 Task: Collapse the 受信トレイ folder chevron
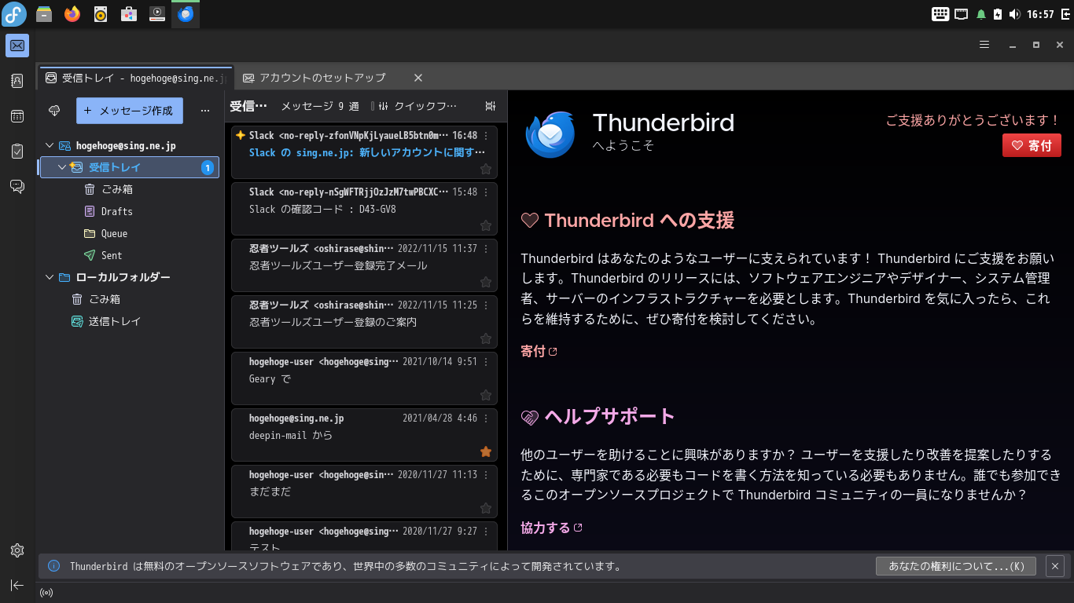coord(62,167)
